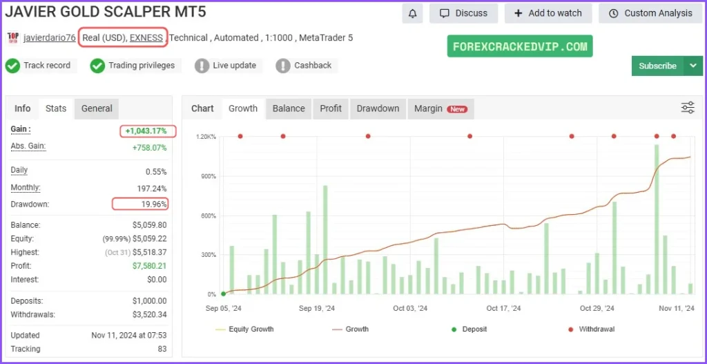
Task: Open the javierdario76 profile link
Action: (50, 38)
